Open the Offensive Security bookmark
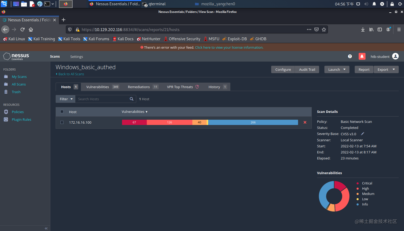The image size is (404, 231). (x=182, y=39)
